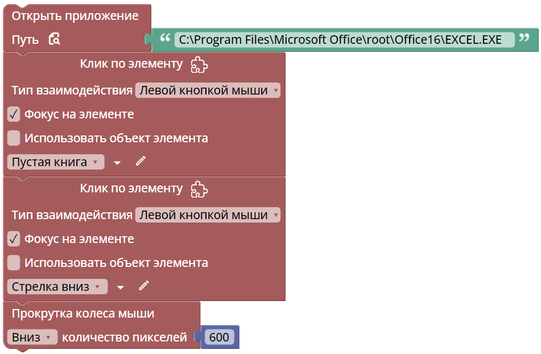The image size is (541, 354).
Task: Click arrow button beside Пустая книга selector
Action: coord(117,162)
